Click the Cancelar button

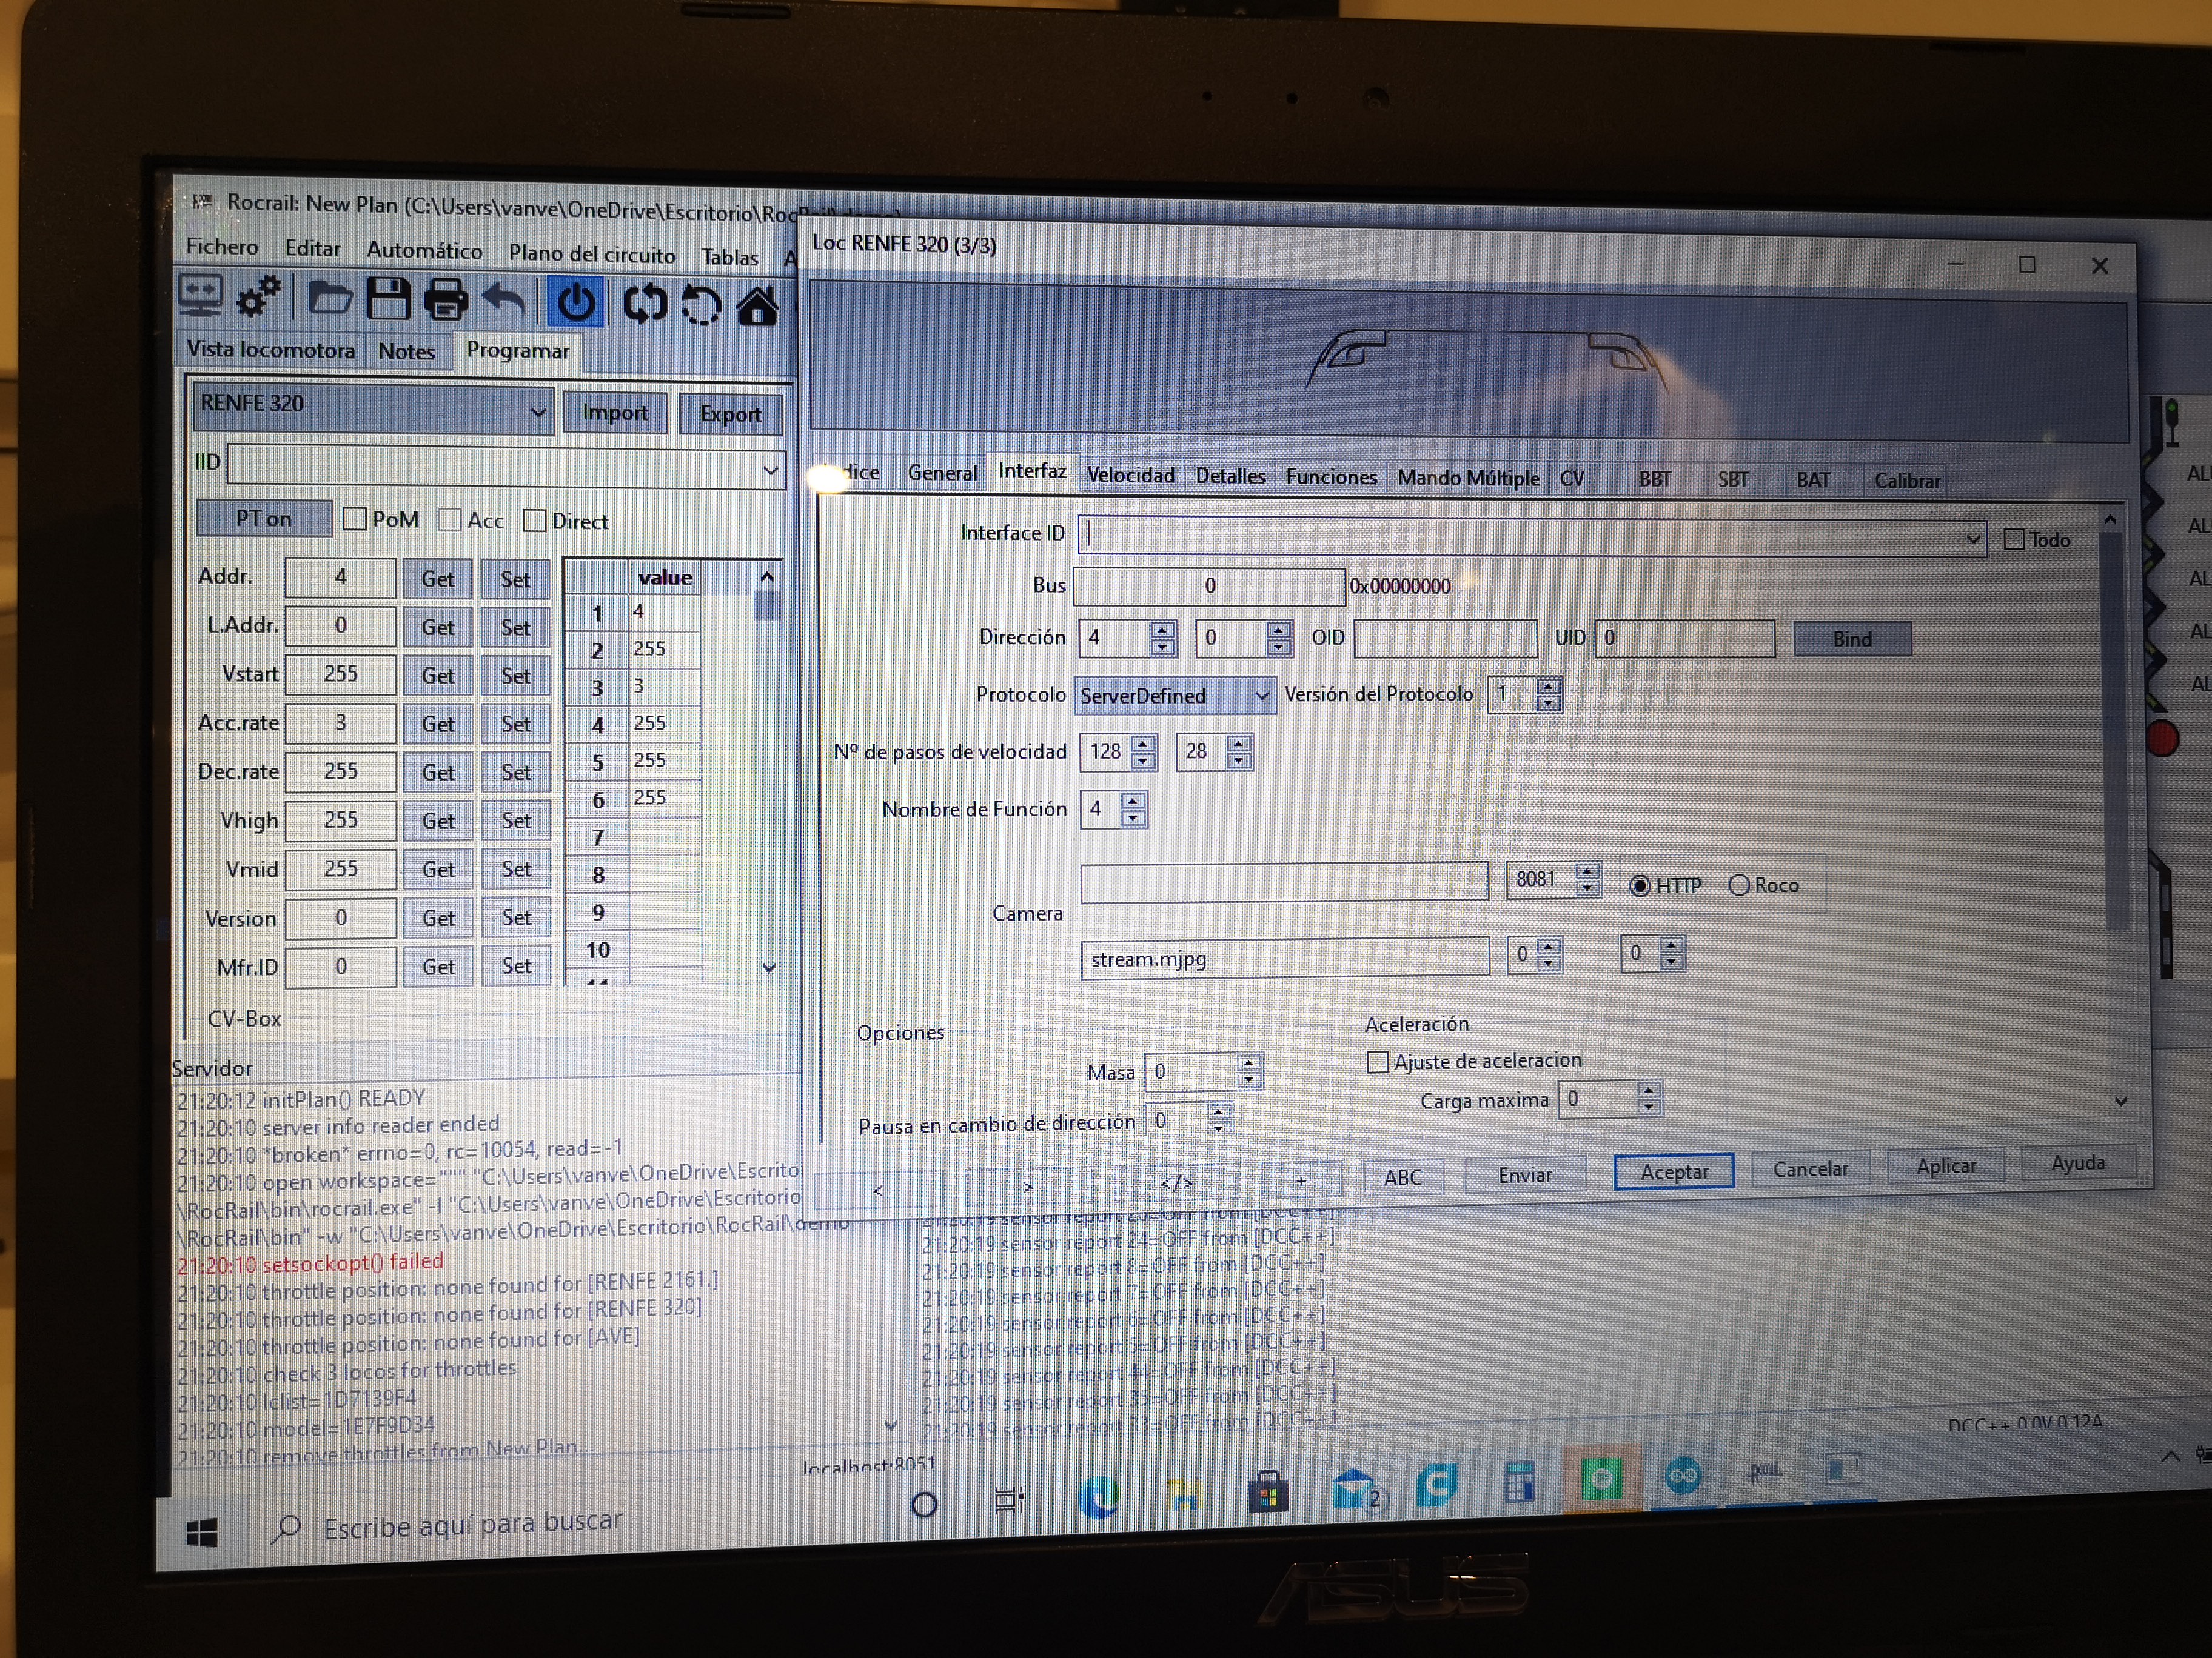[1810, 1168]
